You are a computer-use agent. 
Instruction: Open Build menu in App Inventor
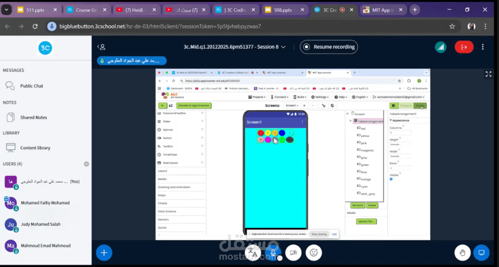click(x=300, y=97)
